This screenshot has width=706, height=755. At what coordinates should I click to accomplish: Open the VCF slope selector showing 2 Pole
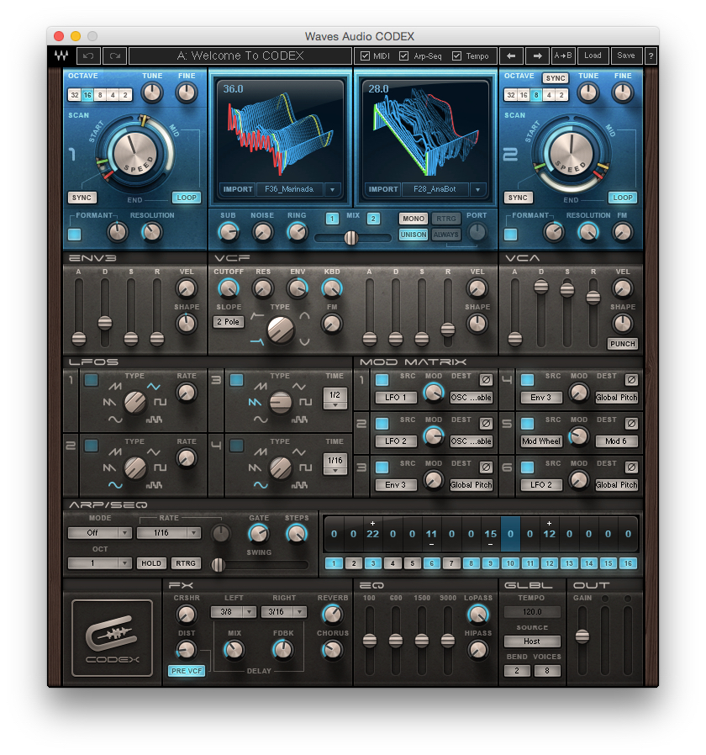pyautogui.click(x=229, y=322)
